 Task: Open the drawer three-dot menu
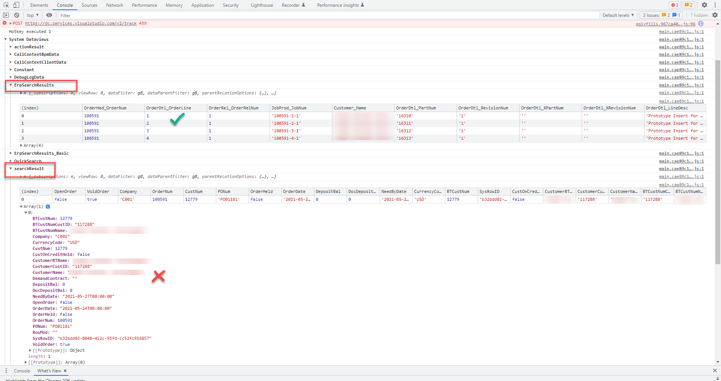[x=6, y=371]
